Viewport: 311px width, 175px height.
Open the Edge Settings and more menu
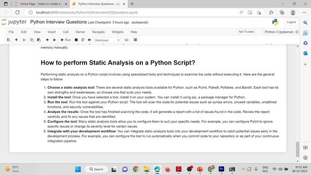tap(304, 13)
